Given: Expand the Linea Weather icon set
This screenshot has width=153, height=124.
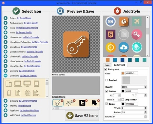Looking at the screenshot, I should click(6, 66).
